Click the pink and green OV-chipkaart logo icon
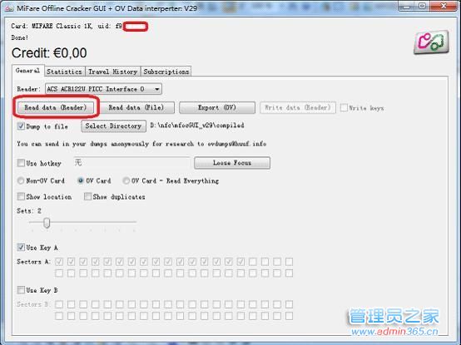Image resolution: width=461 pixels, height=345 pixels. click(x=431, y=42)
